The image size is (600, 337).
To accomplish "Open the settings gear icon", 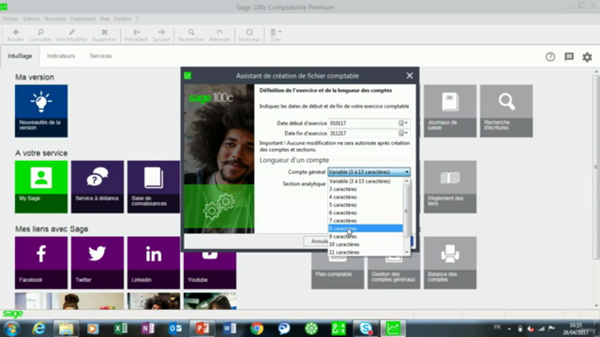I will point(587,57).
